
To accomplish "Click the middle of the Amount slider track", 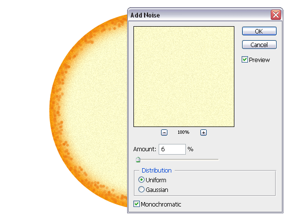I will (x=178, y=159).
